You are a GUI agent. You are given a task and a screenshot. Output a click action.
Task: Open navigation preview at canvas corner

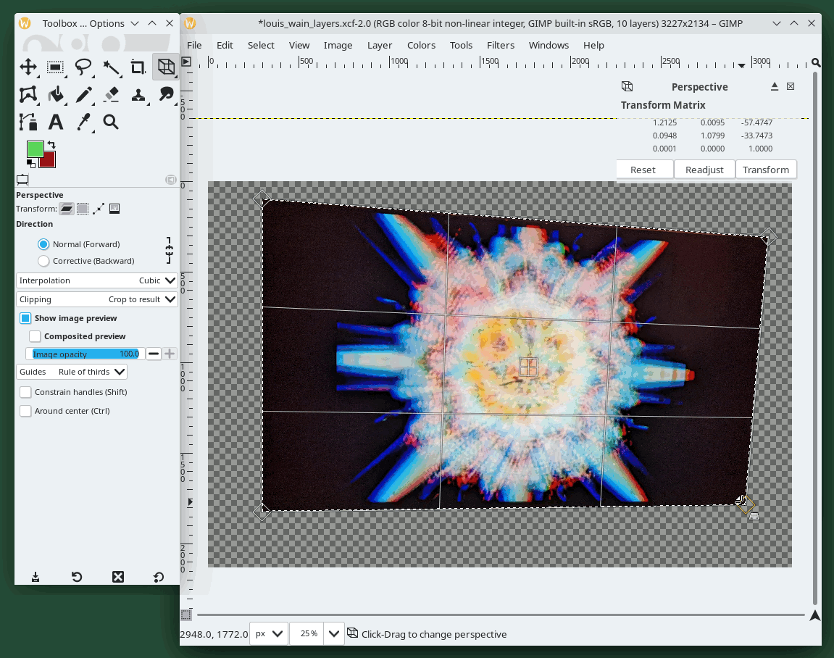point(815,615)
